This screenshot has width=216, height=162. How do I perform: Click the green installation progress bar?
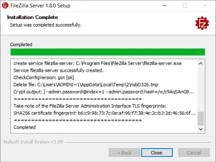point(107,52)
